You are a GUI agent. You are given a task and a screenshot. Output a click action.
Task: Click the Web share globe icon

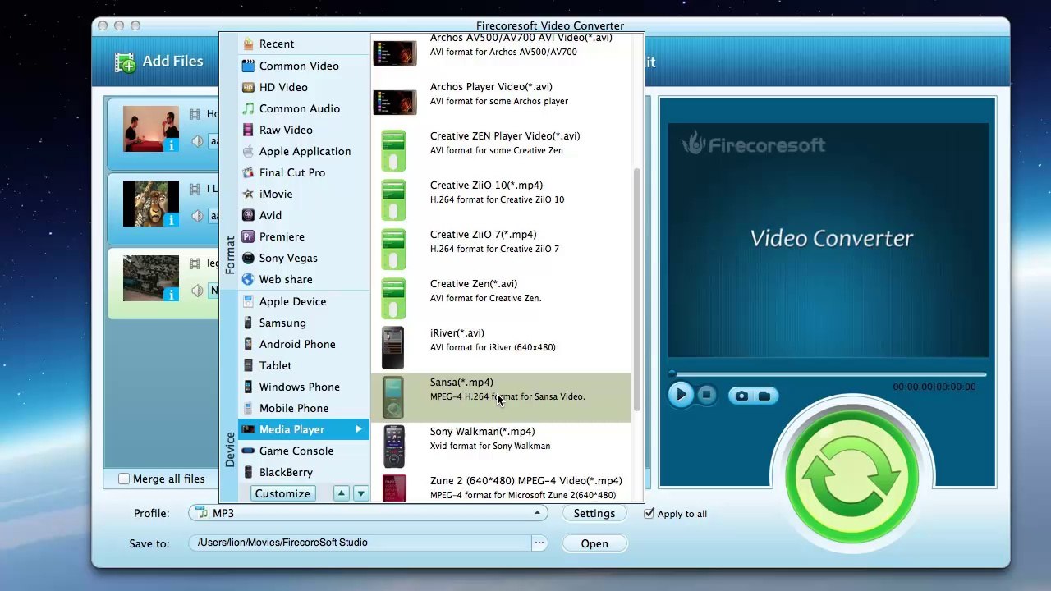pyautogui.click(x=248, y=279)
